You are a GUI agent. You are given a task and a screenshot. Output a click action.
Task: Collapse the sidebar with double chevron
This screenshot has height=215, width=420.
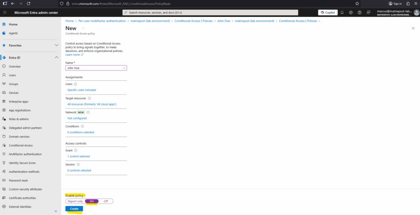tap(56, 211)
